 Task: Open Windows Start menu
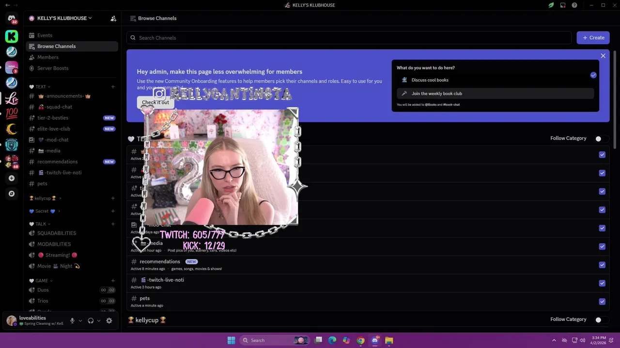point(232,340)
